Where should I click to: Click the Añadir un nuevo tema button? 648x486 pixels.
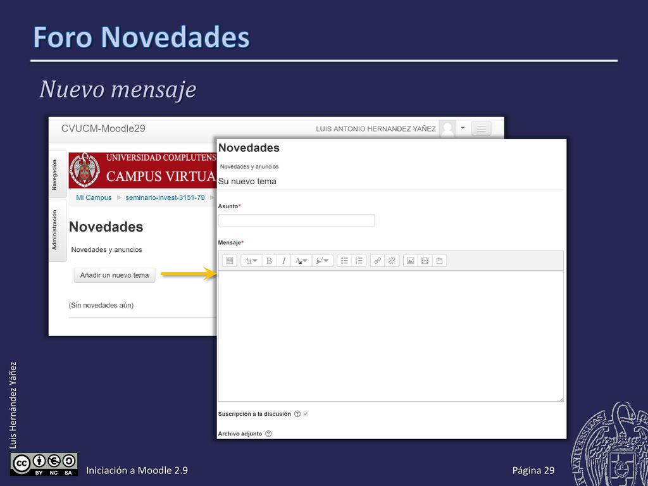coord(115,275)
